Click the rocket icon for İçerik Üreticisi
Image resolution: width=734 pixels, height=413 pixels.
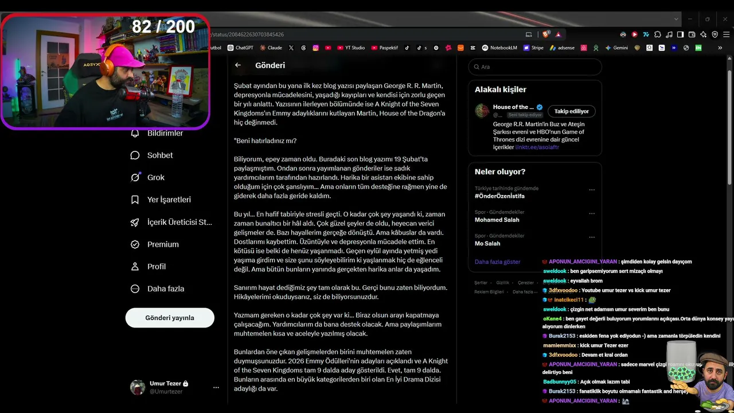point(135,222)
